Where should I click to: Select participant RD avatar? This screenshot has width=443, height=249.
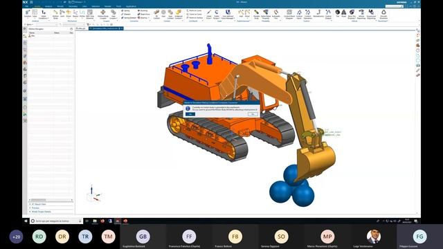coord(39,237)
